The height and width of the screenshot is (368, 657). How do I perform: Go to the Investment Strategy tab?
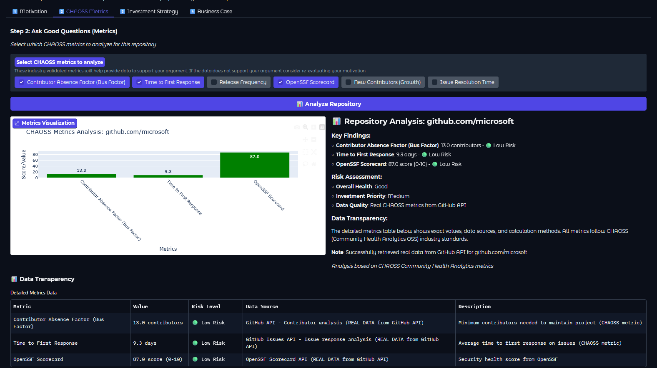coord(149,12)
